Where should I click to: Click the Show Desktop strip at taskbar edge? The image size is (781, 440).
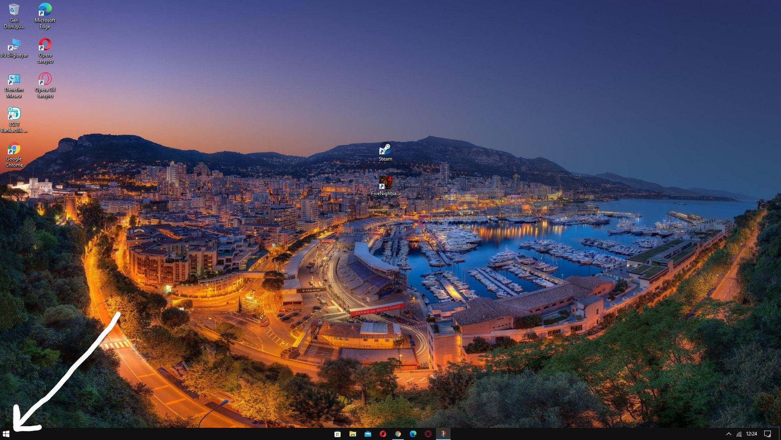point(779,434)
